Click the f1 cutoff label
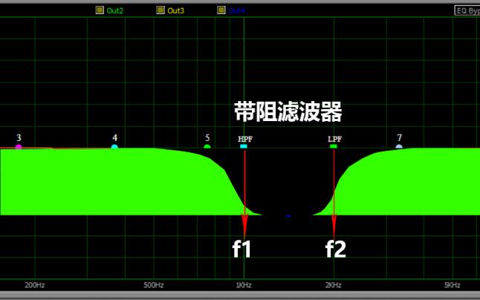Screen dimensions: 480x300 click(242, 250)
